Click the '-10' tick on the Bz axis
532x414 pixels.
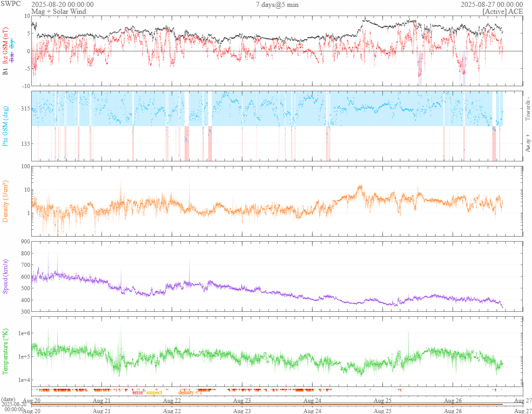pyautogui.click(x=25, y=86)
